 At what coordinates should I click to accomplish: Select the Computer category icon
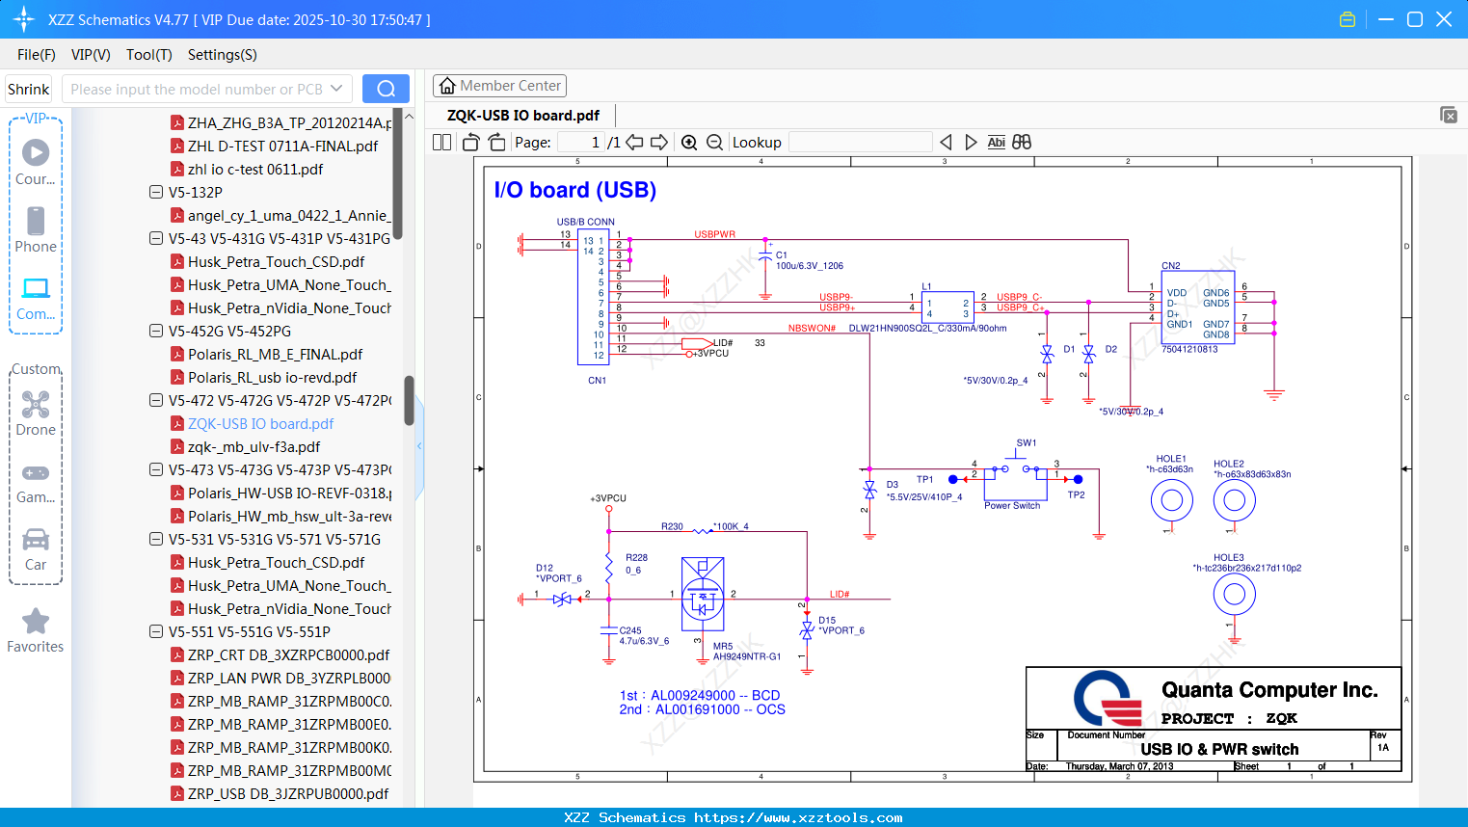click(x=36, y=298)
